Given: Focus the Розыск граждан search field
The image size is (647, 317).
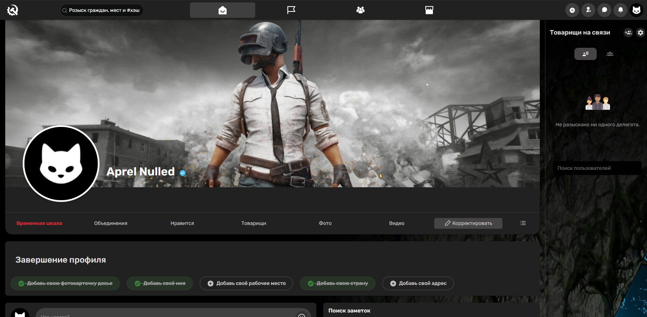Looking at the screenshot, I should coord(102,10).
